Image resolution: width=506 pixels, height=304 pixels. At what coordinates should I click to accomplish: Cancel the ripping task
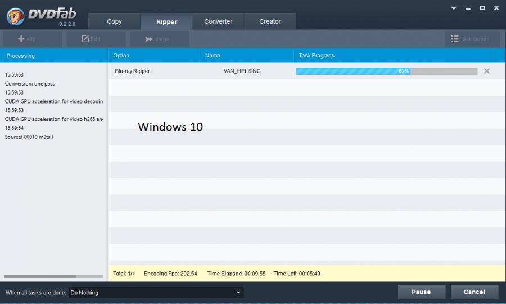point(475,292)
